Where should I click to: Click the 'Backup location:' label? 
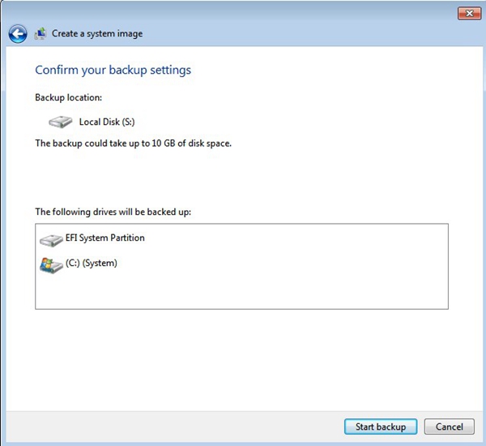click(x=69, y=97)
